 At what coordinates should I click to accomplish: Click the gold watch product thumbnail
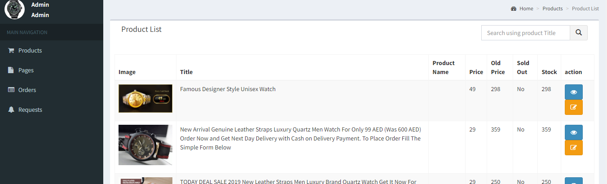[x=145, y=98]
